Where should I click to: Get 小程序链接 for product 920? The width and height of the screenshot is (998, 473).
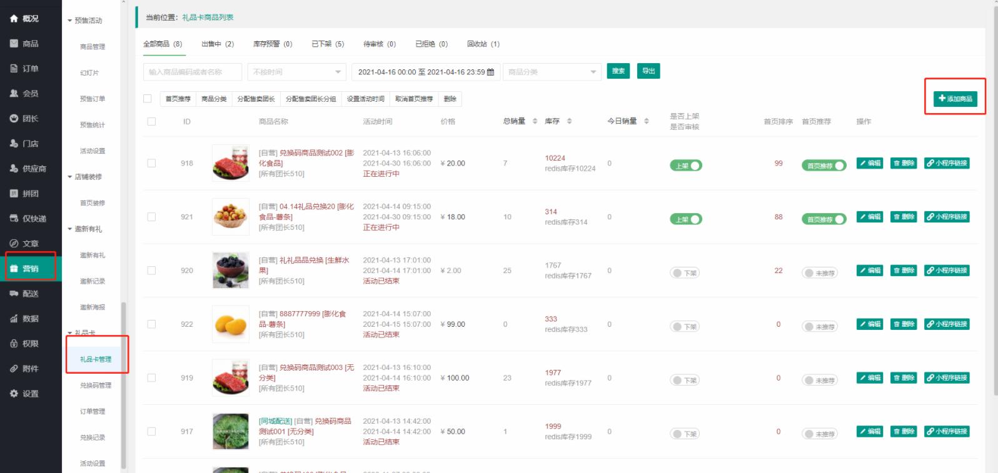947,271
